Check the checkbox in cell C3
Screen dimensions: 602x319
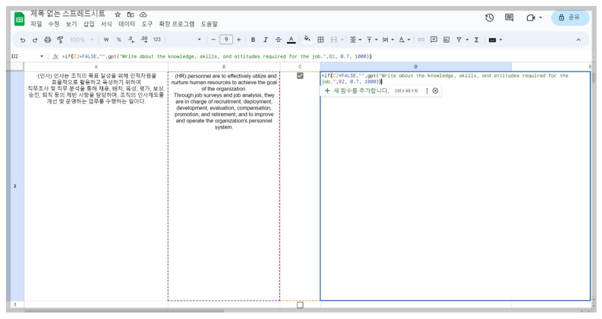[300, 305]
